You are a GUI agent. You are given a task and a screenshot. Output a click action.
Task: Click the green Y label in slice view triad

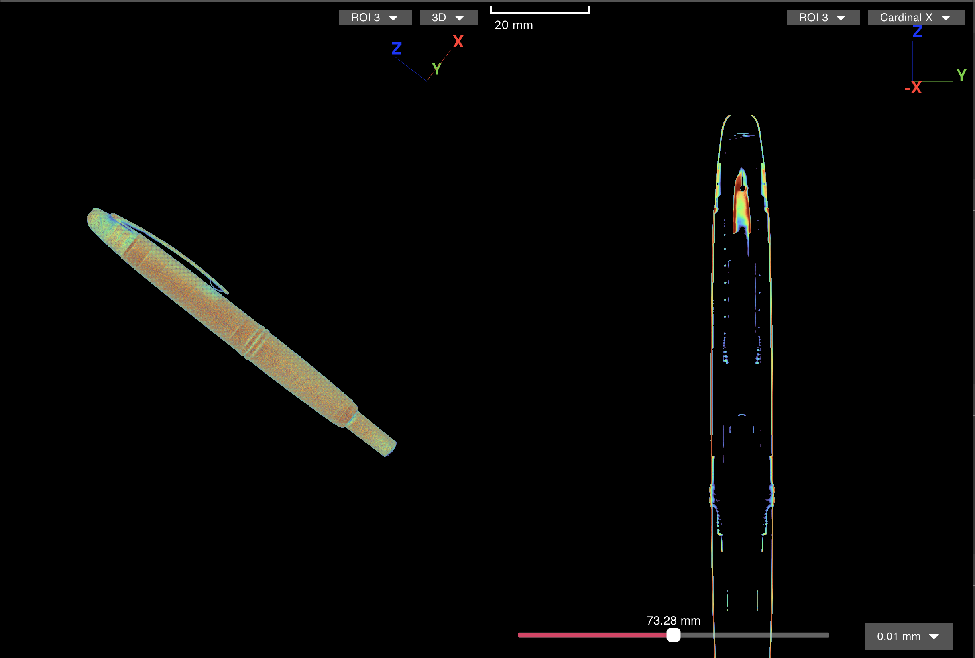(961, 75)
